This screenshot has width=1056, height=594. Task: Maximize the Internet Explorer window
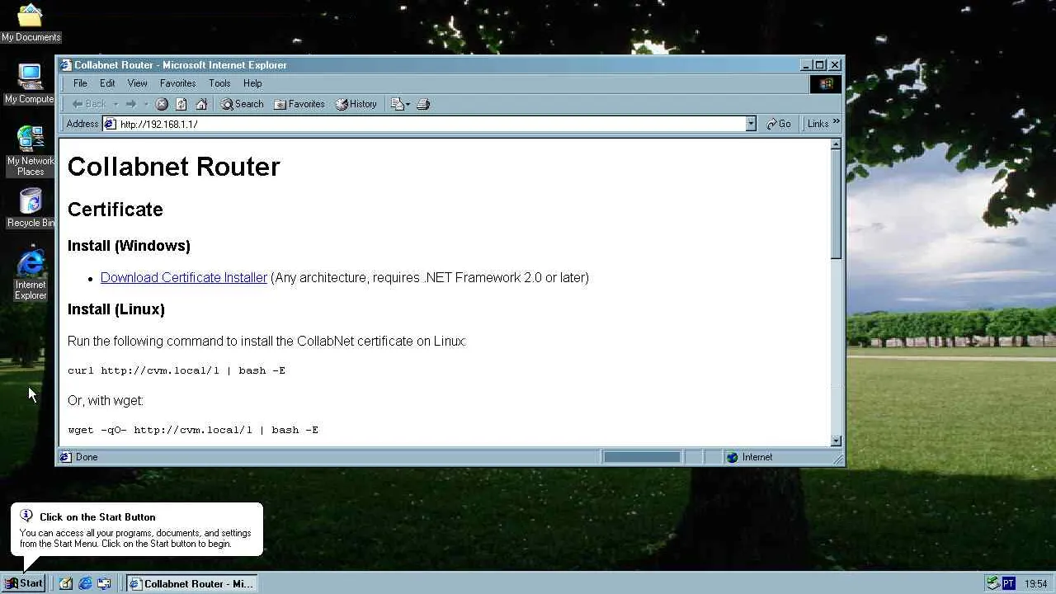(819, 65)
